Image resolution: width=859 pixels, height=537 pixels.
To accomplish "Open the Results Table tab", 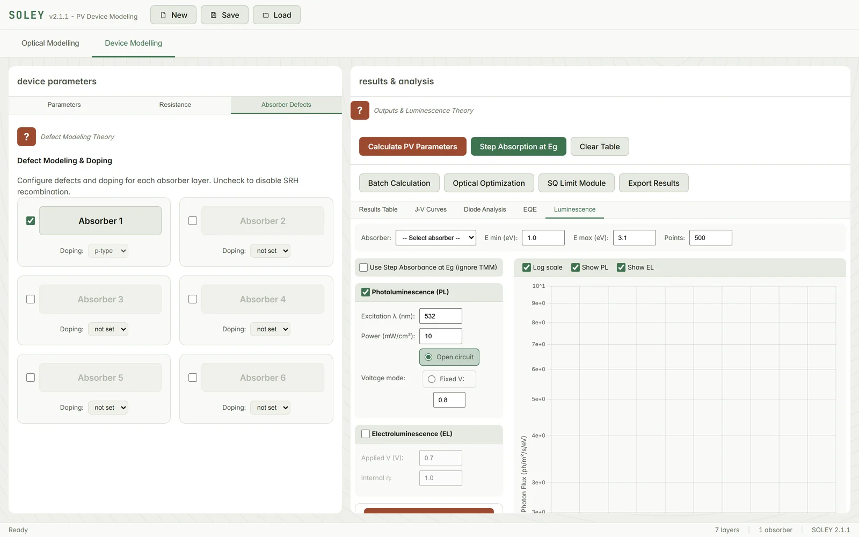I will 378,209.
